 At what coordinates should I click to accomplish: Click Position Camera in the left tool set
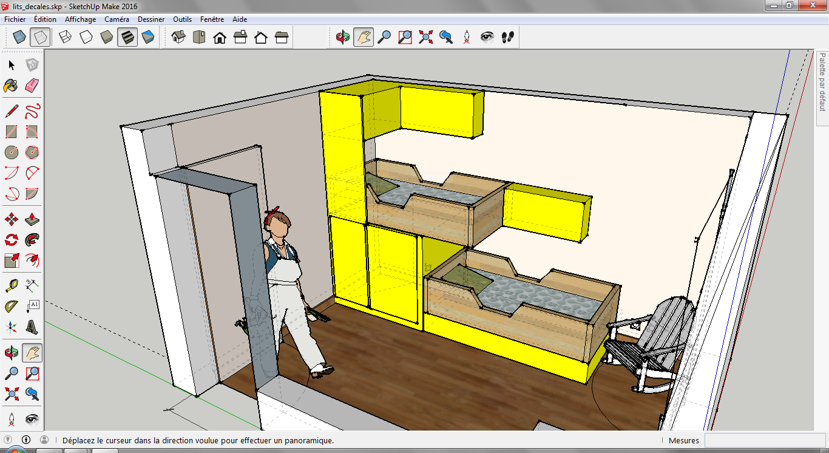[x=12, y=419]
